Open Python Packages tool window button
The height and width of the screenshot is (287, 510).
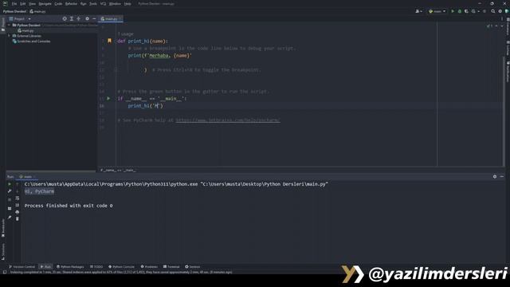pos(70,266)
